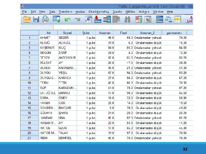This screenshot has height=154, width=206.
Task: Open the Data menu
Action: point(52,12)
